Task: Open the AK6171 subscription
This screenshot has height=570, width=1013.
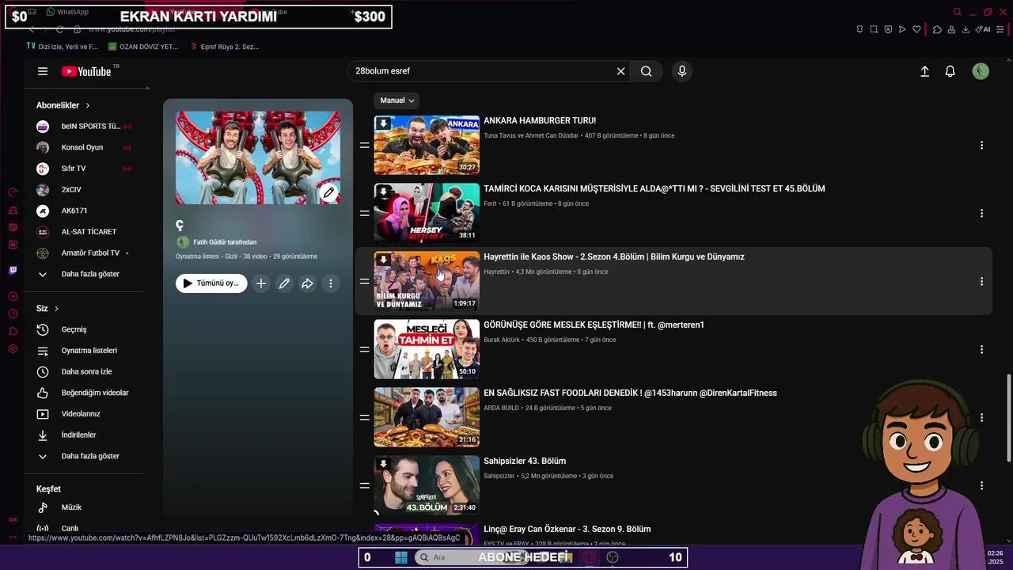Action: click(85, 211)
